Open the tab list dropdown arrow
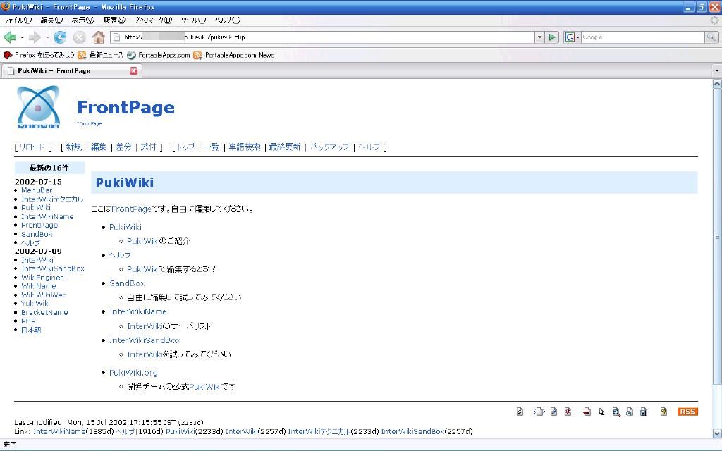 [716, 71]
